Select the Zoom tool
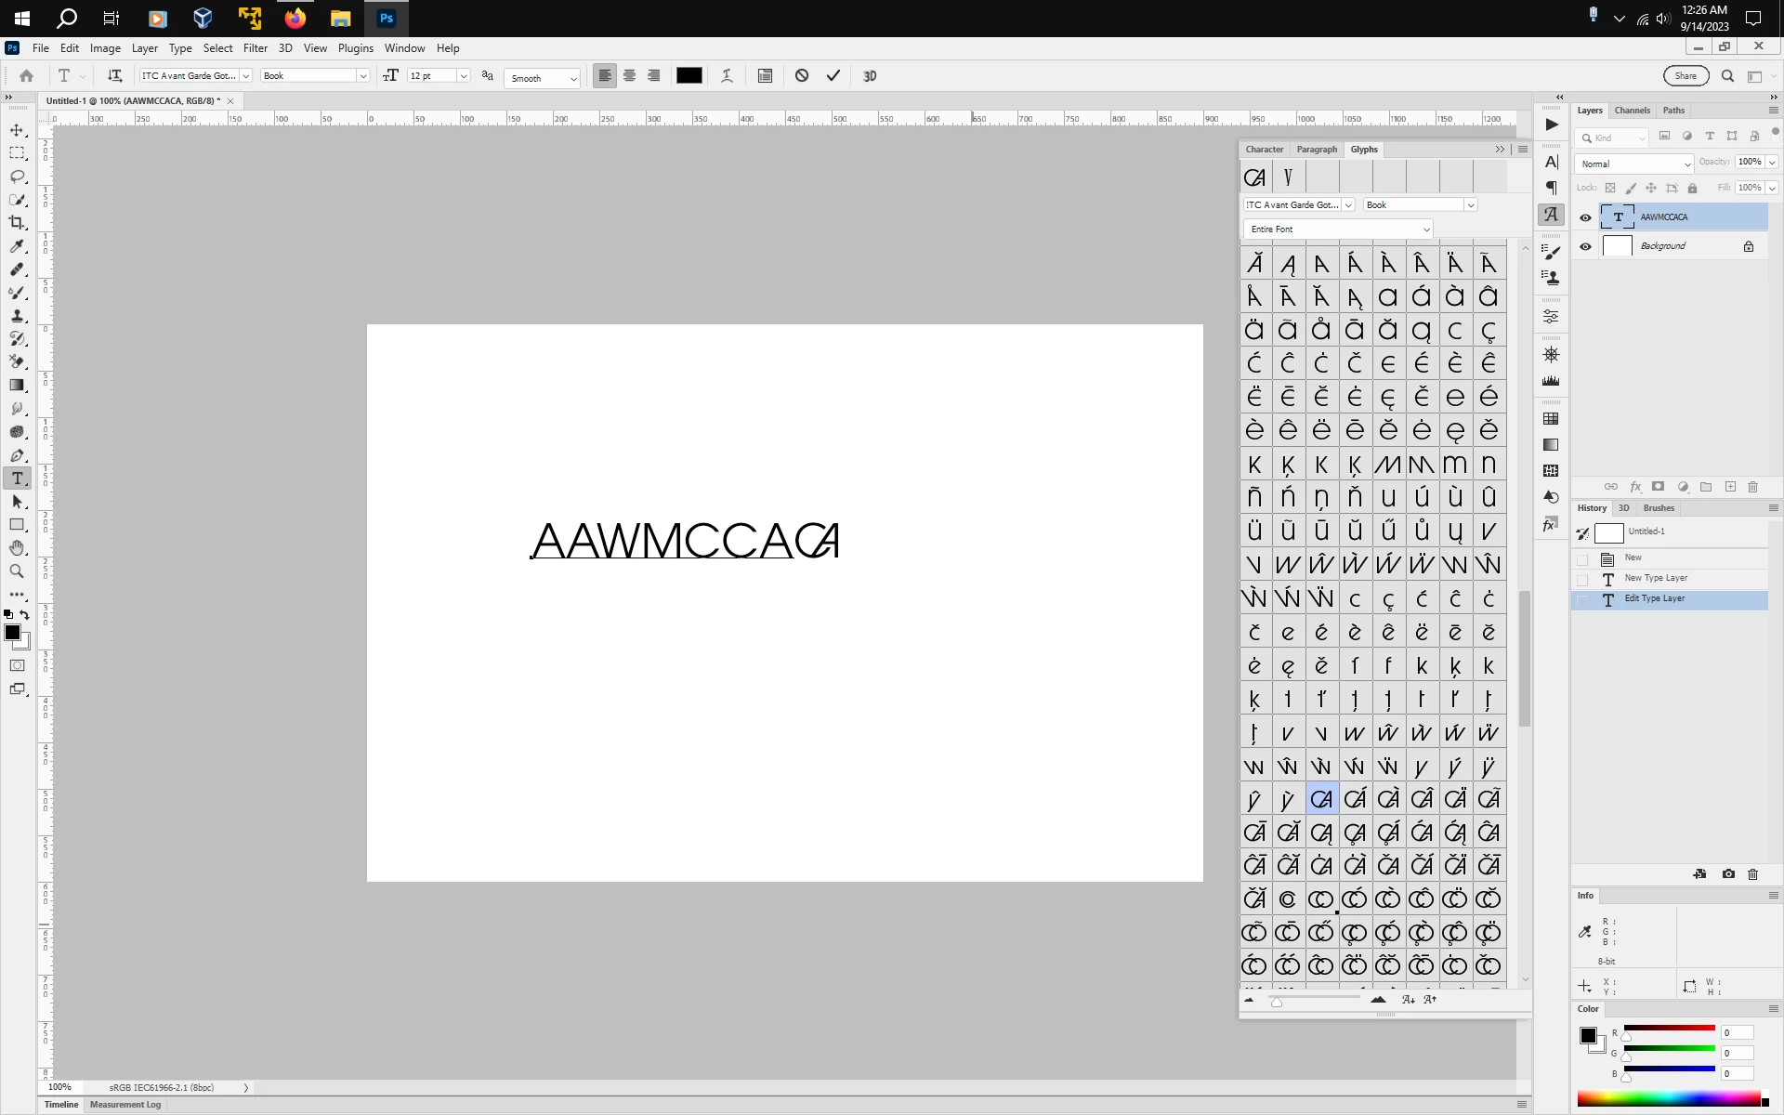 coord(17,571)
